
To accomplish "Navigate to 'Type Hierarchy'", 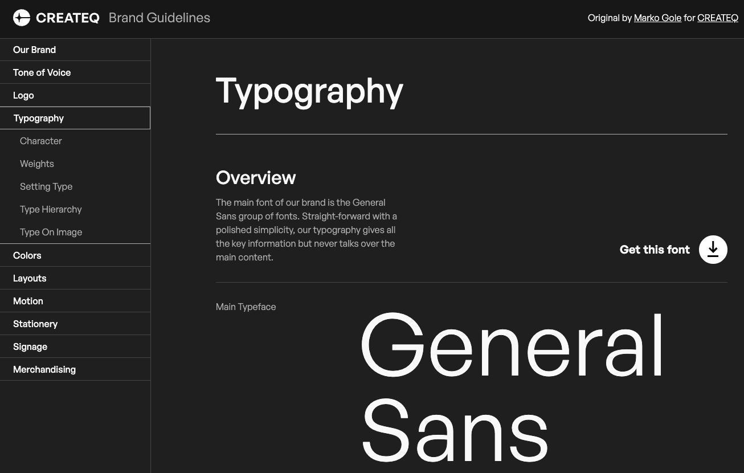I will click(51, 209).
